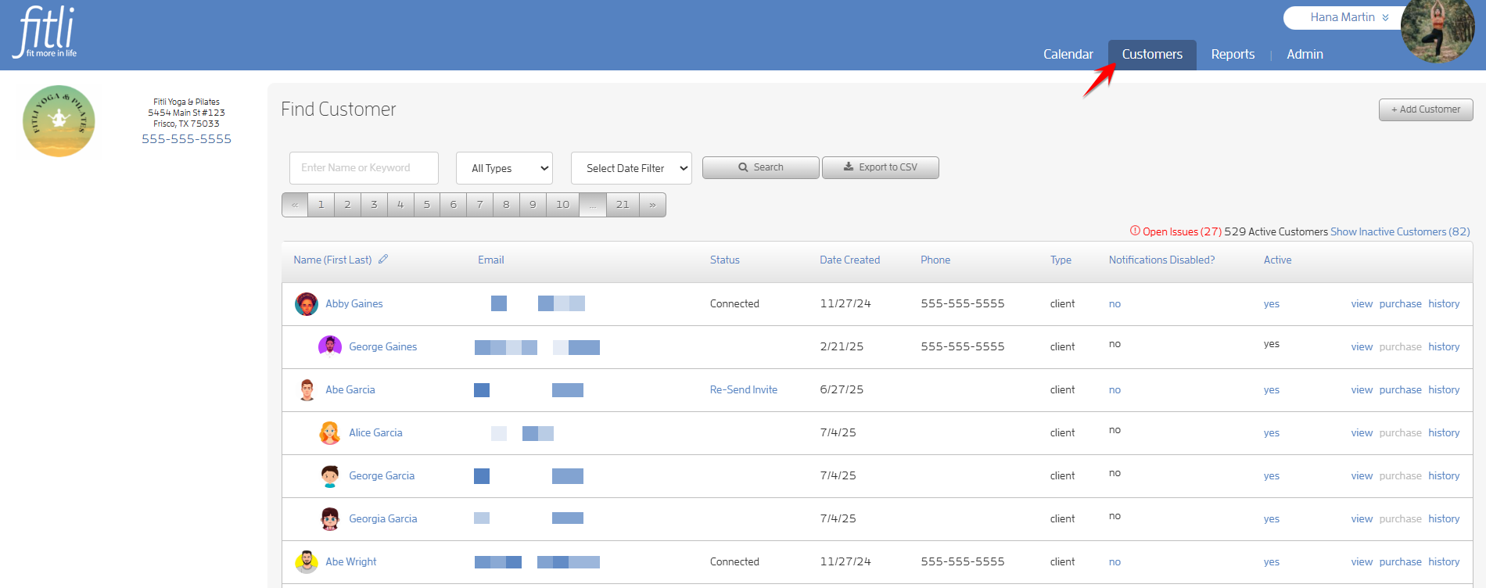Sort by Email column header
The image size is (1486, 588).
tap(491, 260)
